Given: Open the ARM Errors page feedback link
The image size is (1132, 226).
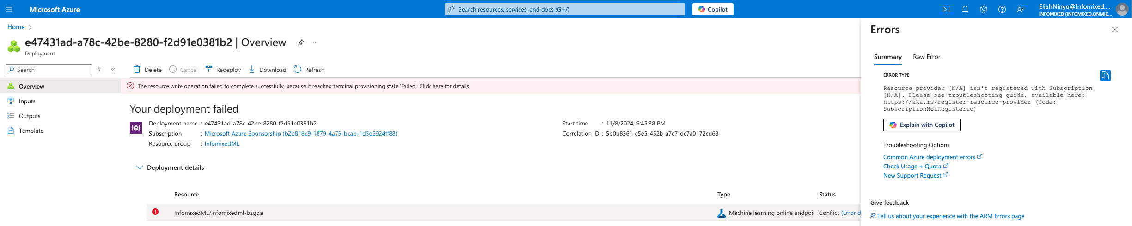Looking at the screenshot, I should (x=948, y=216).
